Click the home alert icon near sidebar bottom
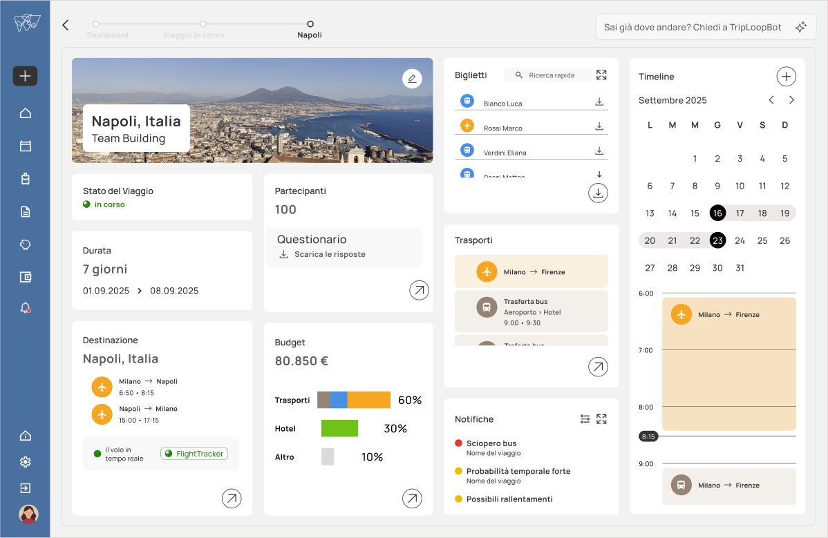The height and width of the screenshot is (538, 828). [26, 436]
